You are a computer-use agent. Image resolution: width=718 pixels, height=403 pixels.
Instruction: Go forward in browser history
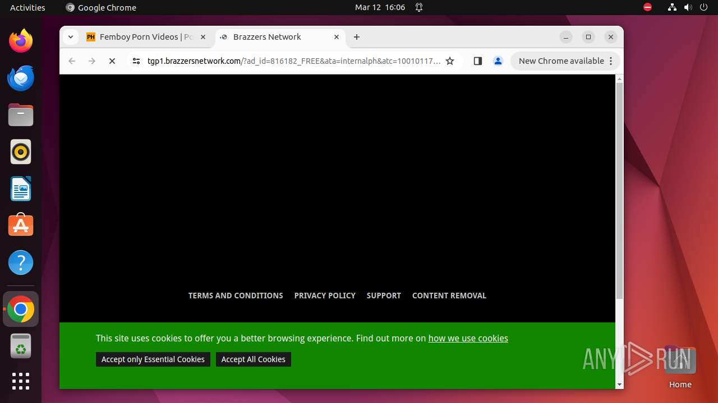pos(92,61)
